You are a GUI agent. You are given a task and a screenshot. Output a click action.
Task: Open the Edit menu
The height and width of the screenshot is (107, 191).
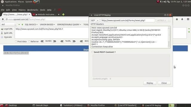(x=8, y=10)
